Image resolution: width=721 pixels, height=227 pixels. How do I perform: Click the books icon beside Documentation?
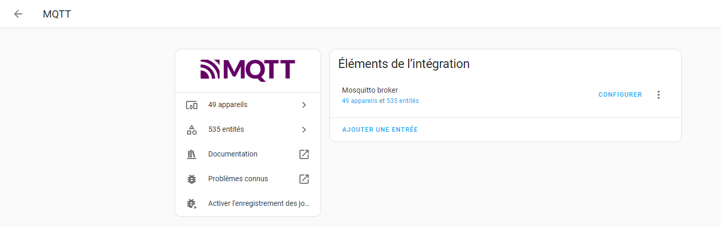click(x=192, y=154)
